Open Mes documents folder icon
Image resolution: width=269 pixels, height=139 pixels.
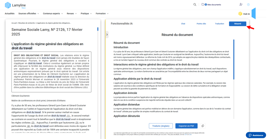coord(203,5)
